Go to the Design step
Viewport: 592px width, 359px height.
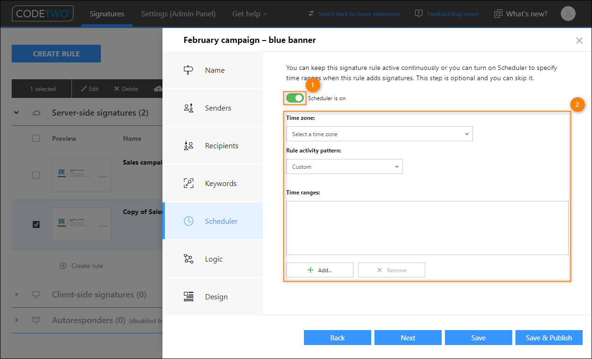pyautogui.click(x=212, y=297)
